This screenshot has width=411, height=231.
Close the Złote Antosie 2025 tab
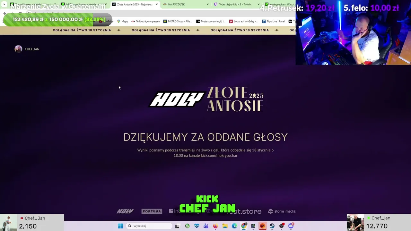(x=157, y=4)
